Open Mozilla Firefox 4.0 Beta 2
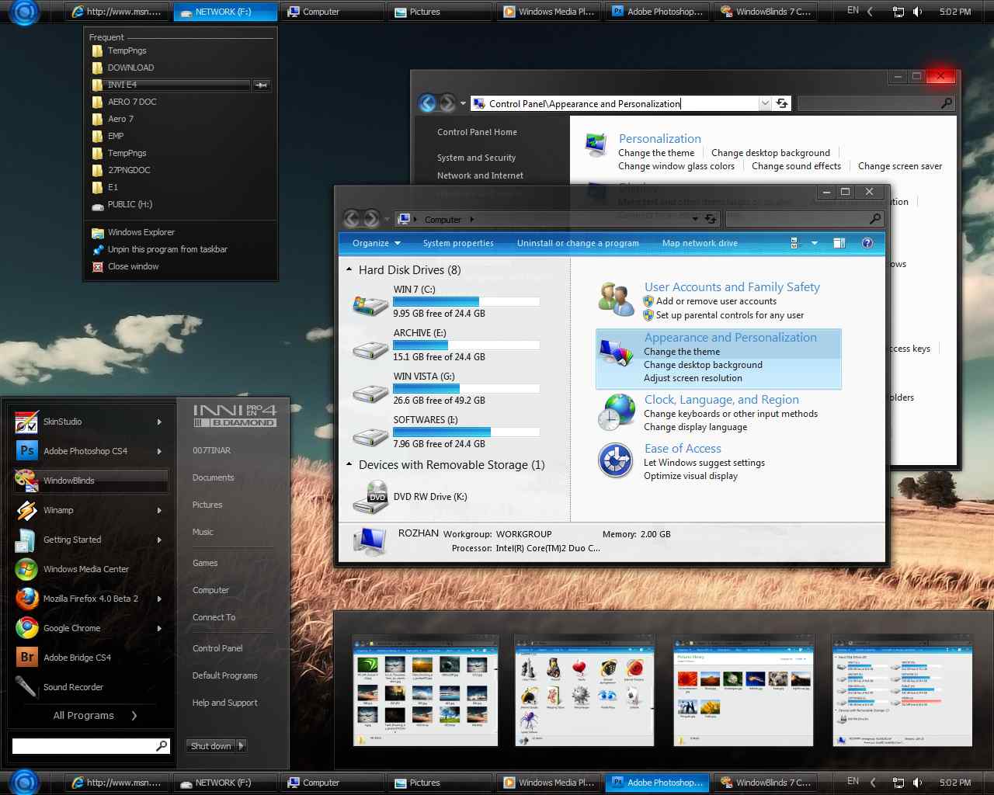 click(91, 599)
